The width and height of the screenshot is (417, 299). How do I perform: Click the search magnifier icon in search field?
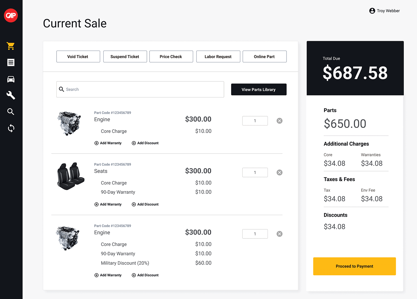point(62,89)
